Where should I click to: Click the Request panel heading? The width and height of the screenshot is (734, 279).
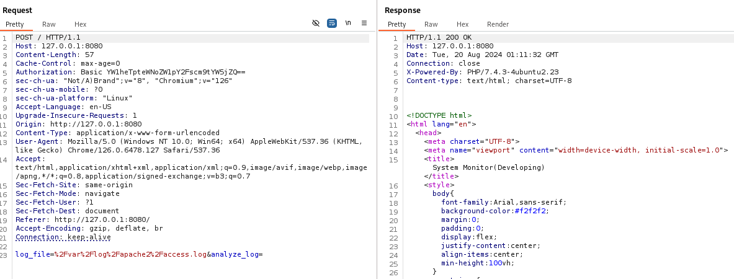17,11
